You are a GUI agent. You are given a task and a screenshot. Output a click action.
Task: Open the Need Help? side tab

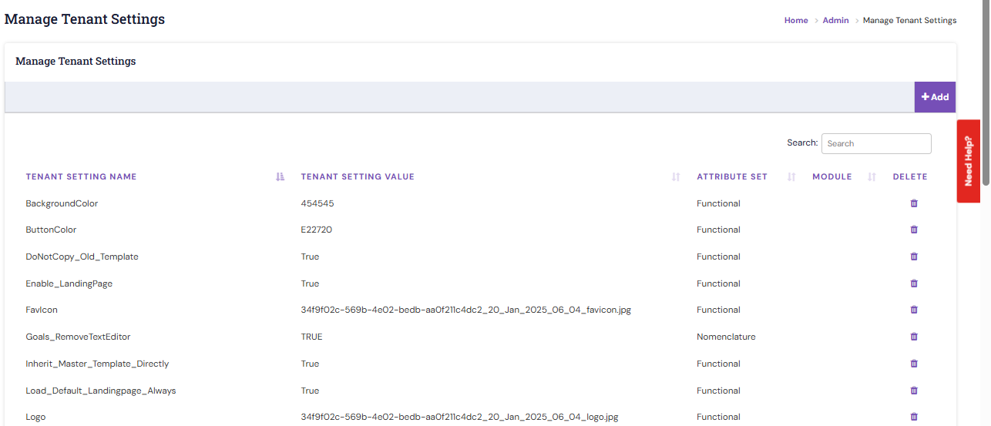pos(969,161)
